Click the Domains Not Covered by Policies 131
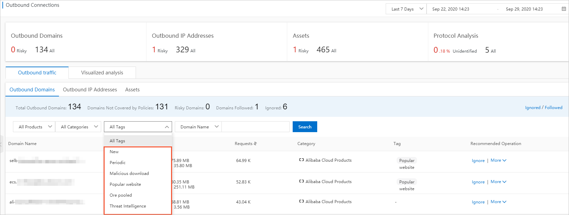This screenshot has height=215, width=569. [x=128, y=107]
